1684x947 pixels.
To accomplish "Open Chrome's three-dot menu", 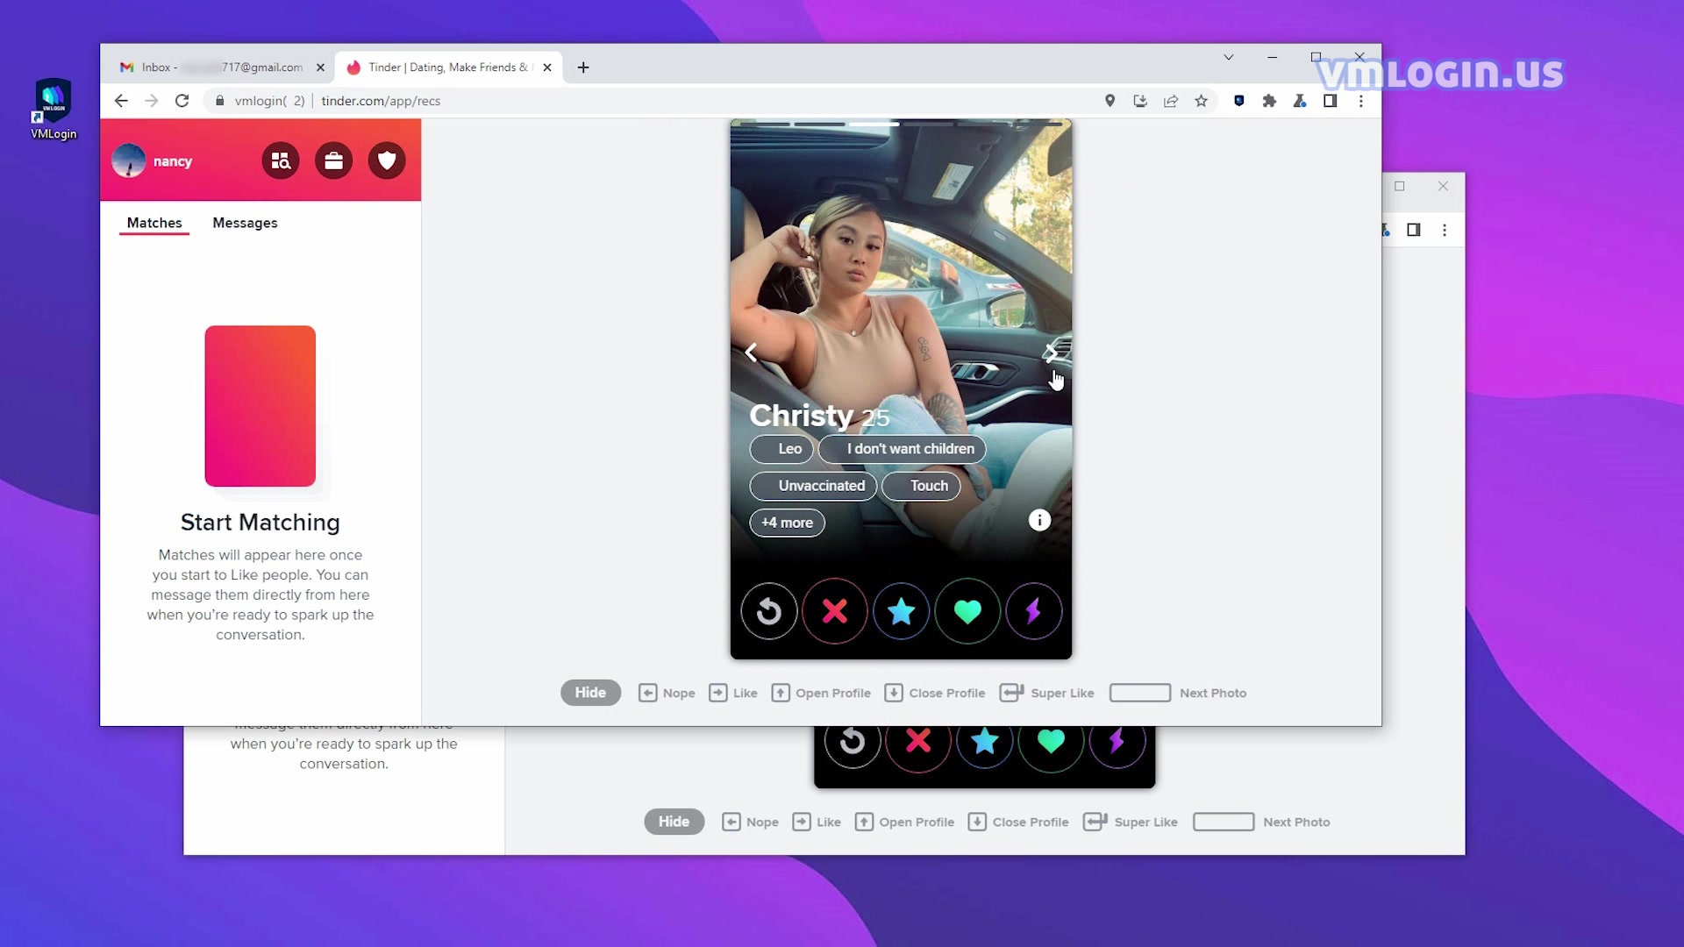I will [x=1361, y=101].
